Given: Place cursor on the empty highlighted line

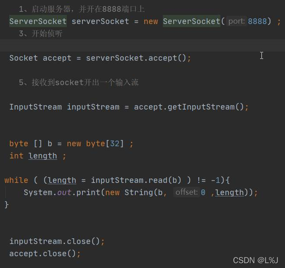Looking at the screenshot, I should pos(142,46).
